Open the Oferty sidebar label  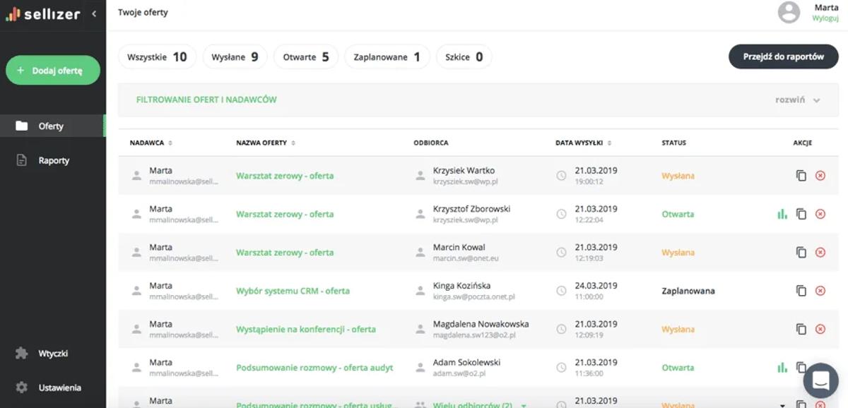[51, 126]
